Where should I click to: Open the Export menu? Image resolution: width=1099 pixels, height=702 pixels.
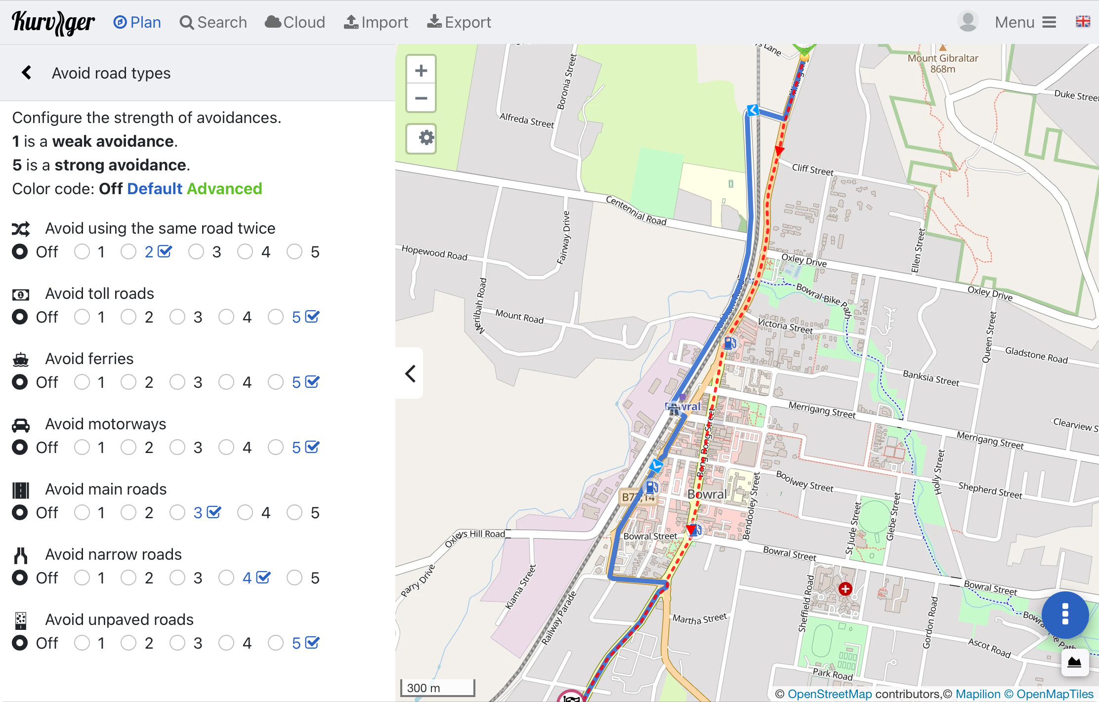tap(459, 22)
